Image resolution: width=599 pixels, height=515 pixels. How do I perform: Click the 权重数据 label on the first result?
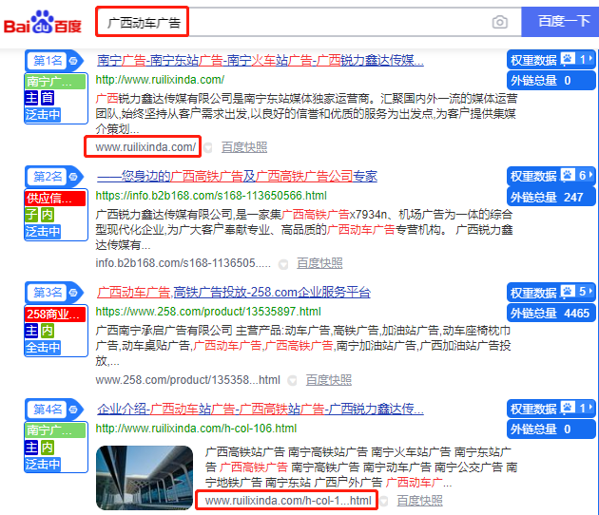coord(533,60)
